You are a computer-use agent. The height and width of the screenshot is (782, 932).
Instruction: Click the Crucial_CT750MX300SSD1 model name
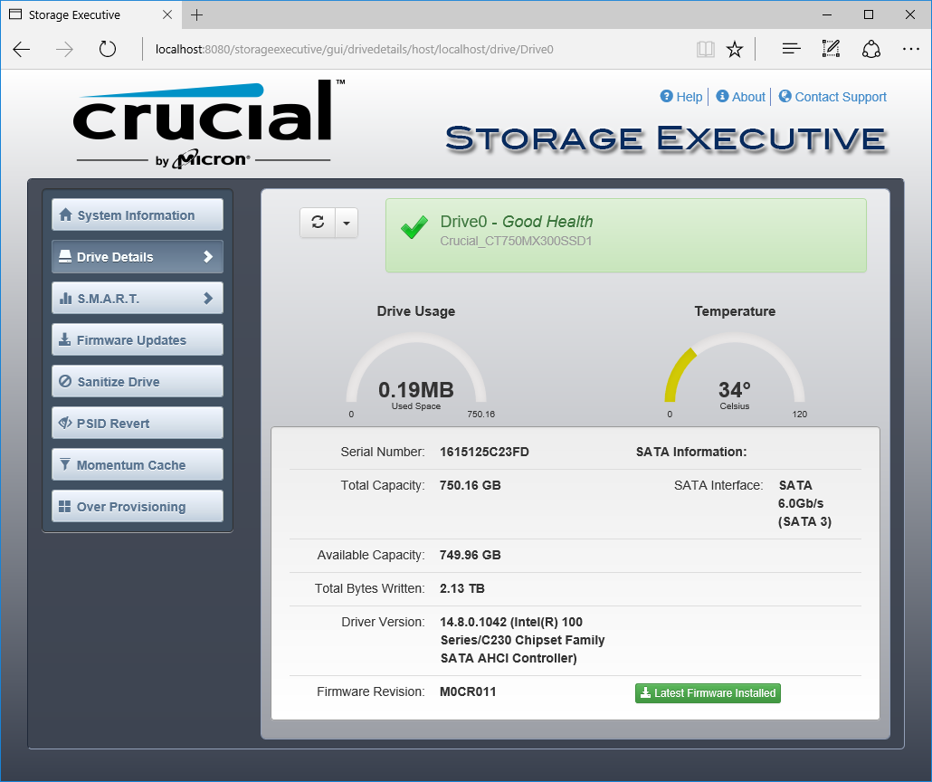[516, 241]
